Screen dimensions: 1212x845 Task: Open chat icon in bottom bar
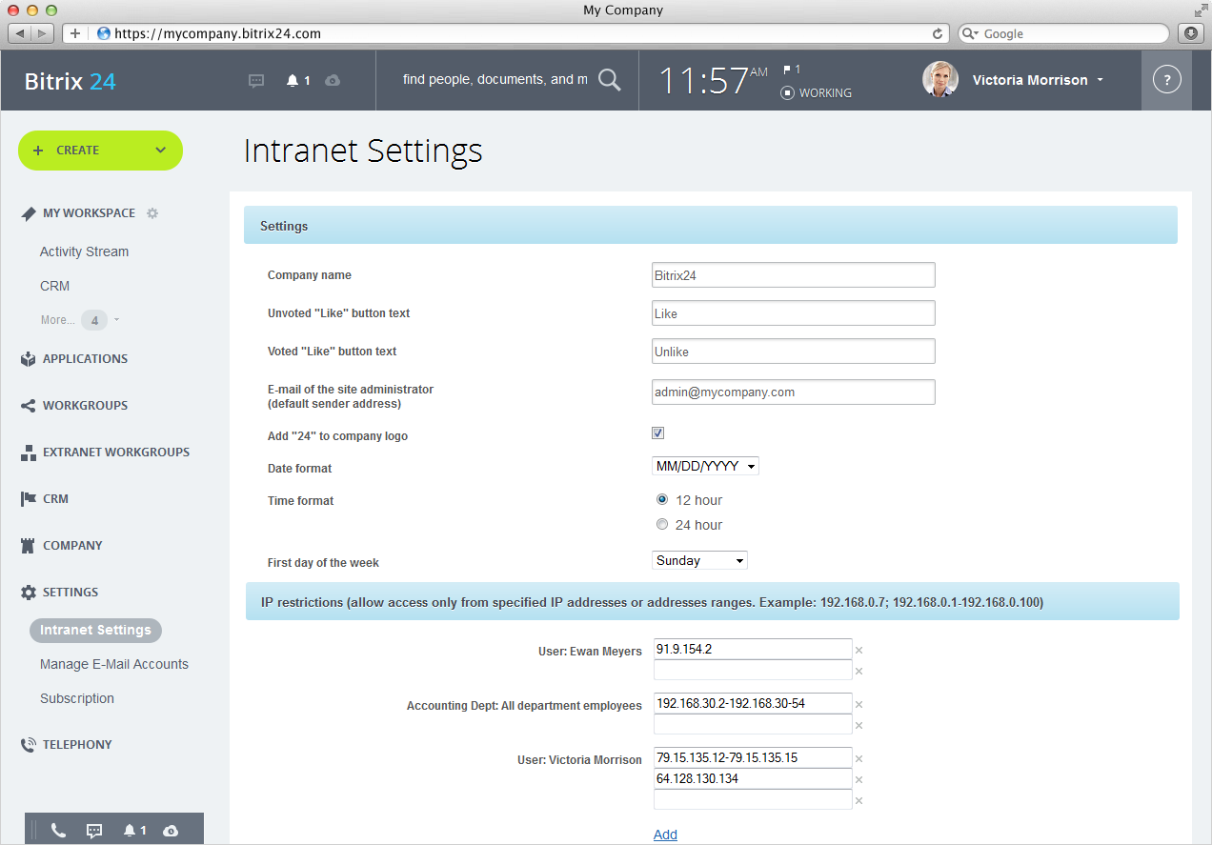pyautogui.click(x=94, y=831)
